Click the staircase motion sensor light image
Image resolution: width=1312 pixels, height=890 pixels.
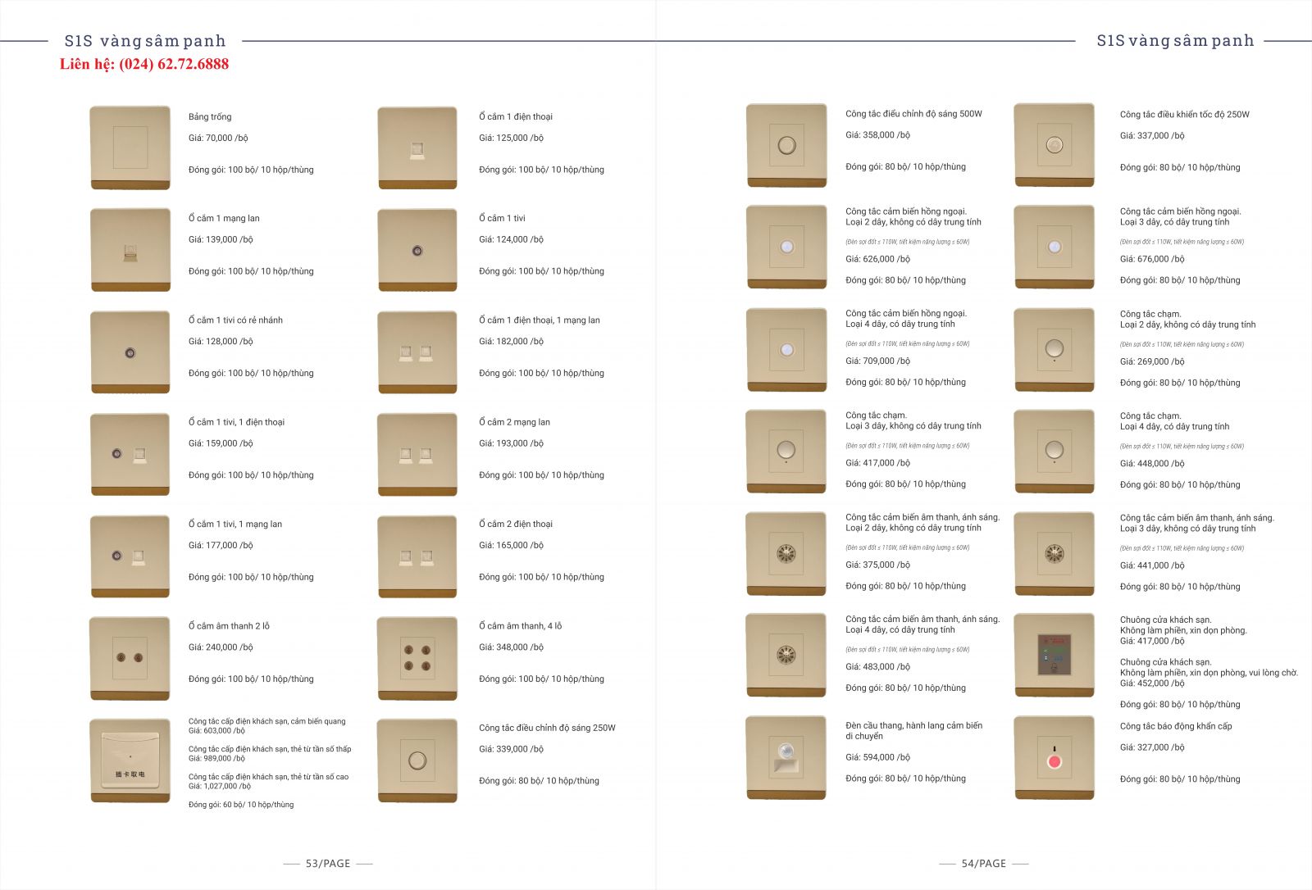[x=786, y=757]
